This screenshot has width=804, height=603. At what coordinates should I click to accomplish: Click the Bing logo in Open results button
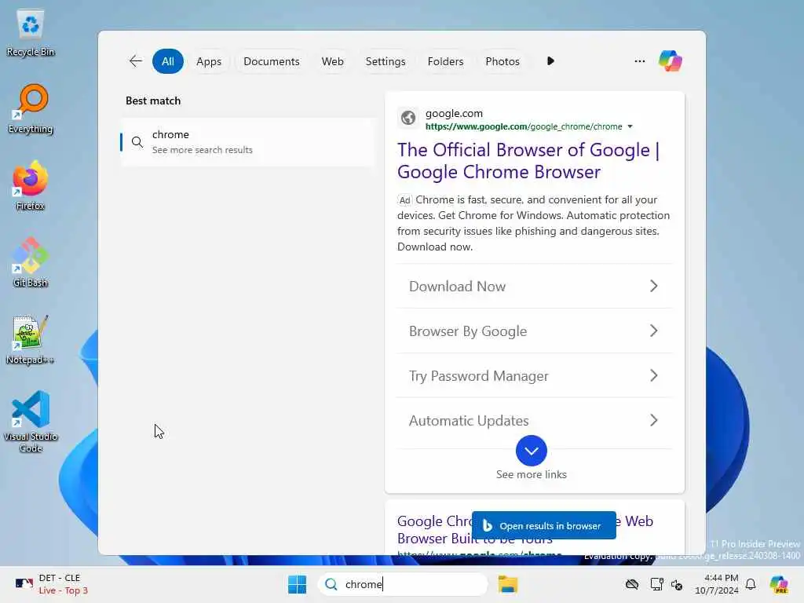[488, 525]
